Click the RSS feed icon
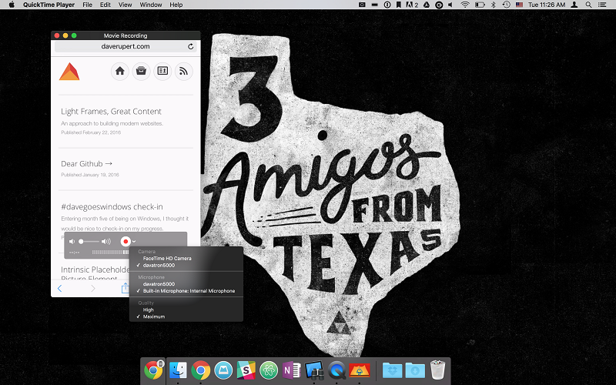This screenshot has height=385, width=616. 183,72
